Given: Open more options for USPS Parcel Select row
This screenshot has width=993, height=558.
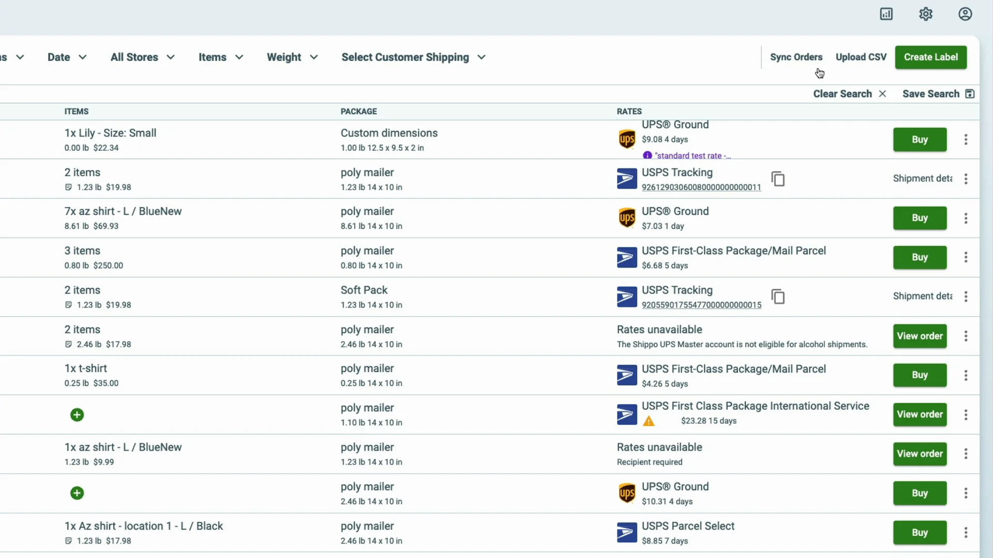Looking at the screenshot, I should 966,533.
